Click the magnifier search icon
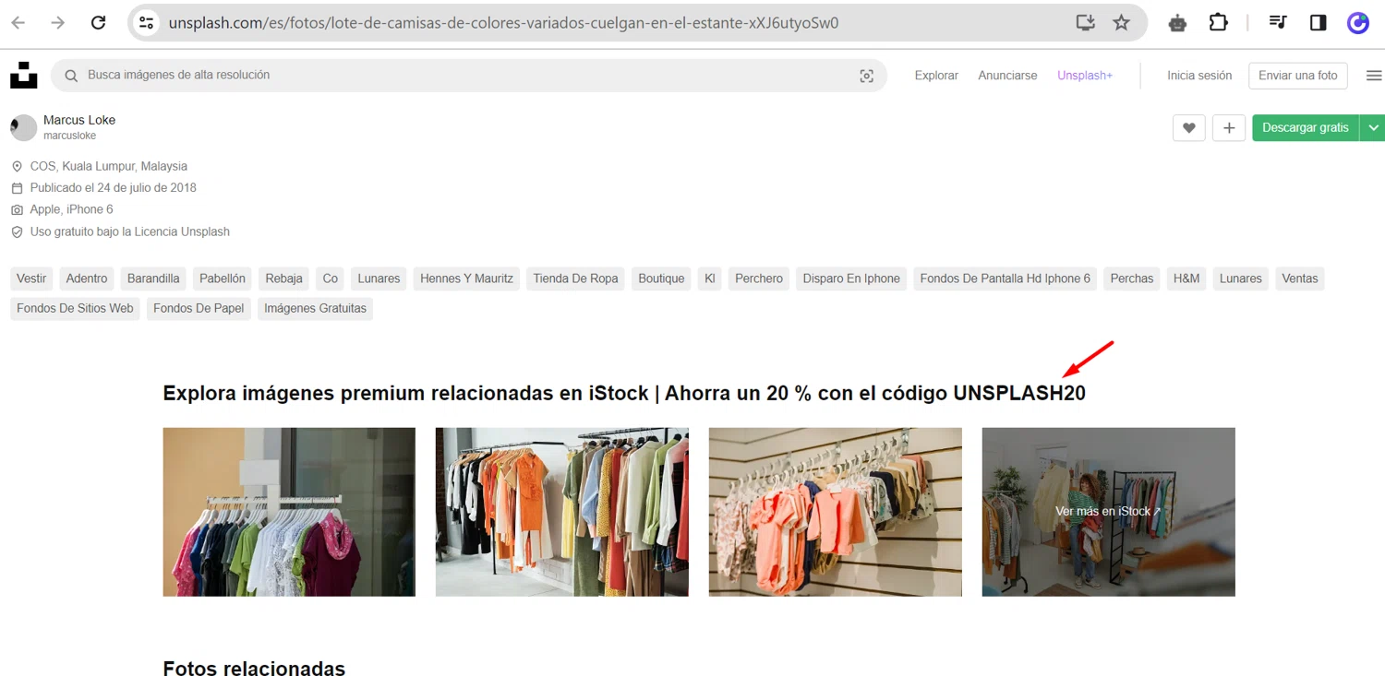This screenshot has width=1385, height=676. tap(71, 76)
